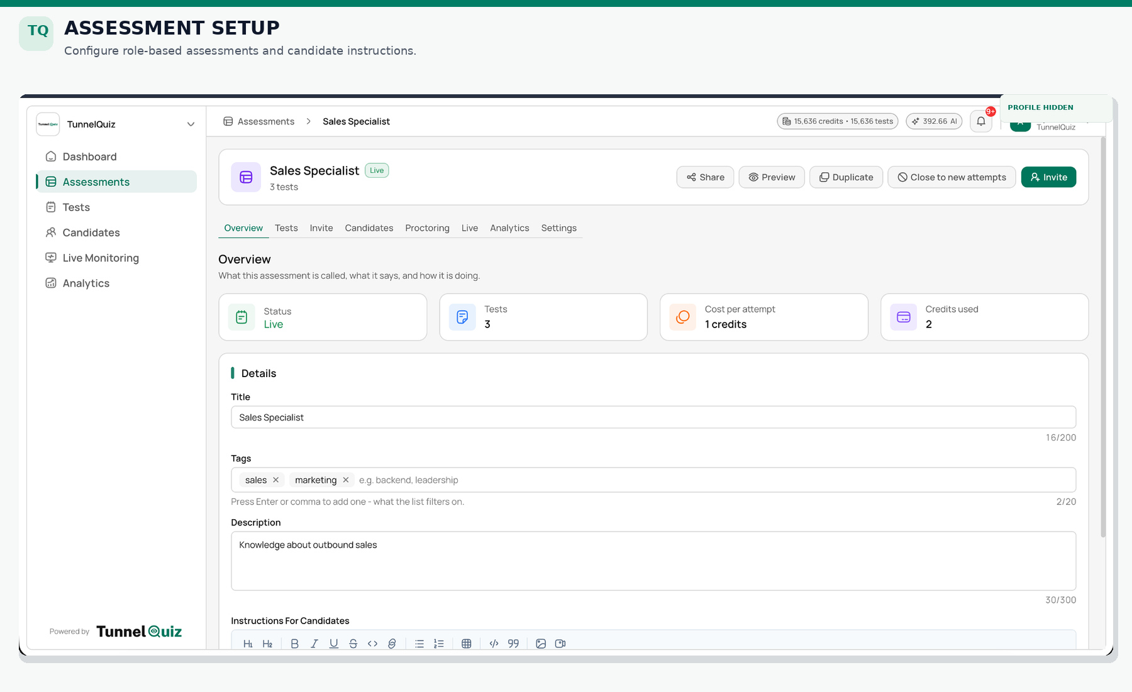Toggle italic formatting in editor
The width and height of the screenshot is (1132, 692).
pos(314,644)
